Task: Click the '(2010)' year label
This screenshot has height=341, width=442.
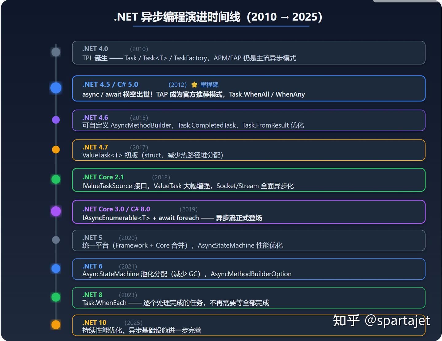Action: pyautogui.click(x=139, y=49)
